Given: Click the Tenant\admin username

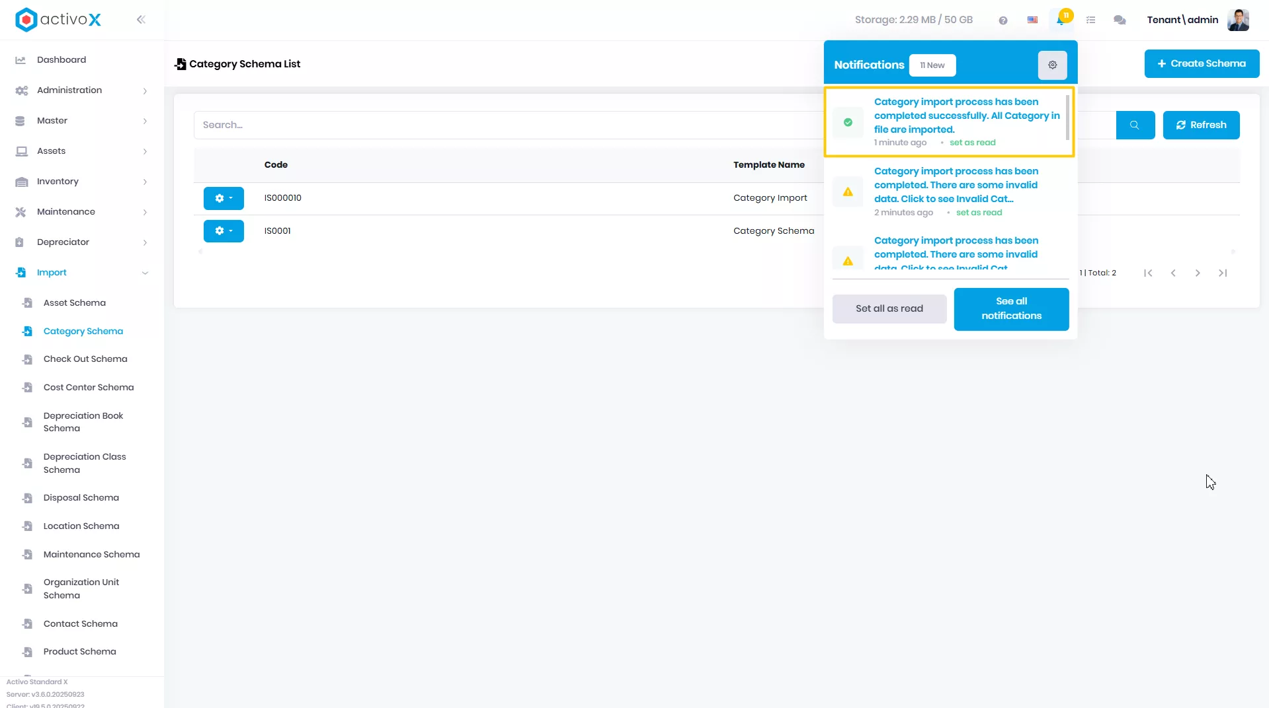Looking at the screenshot, I should point(1182,20).
